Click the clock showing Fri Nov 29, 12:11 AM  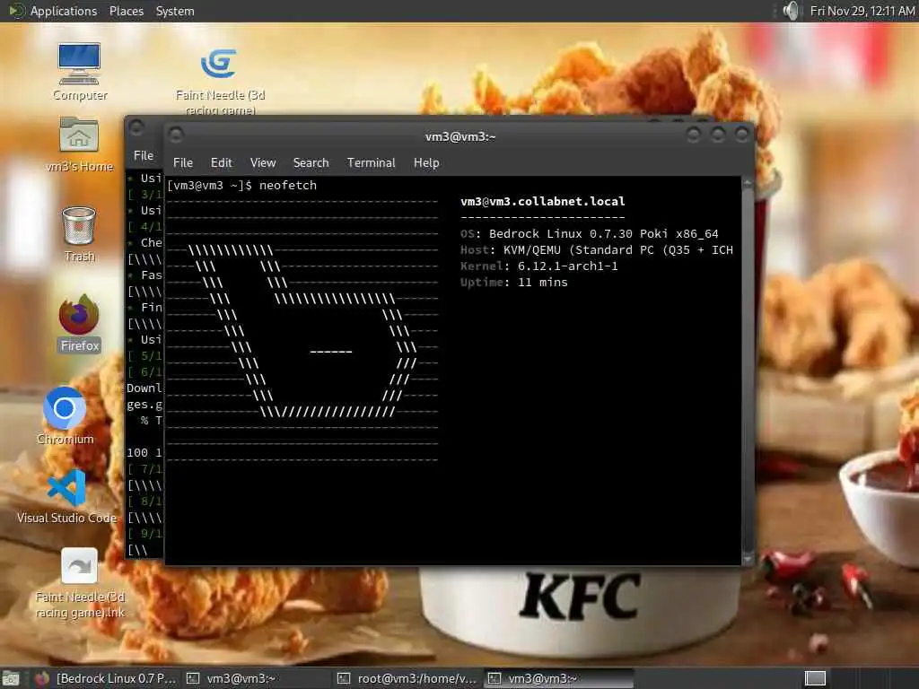[862, 11]
